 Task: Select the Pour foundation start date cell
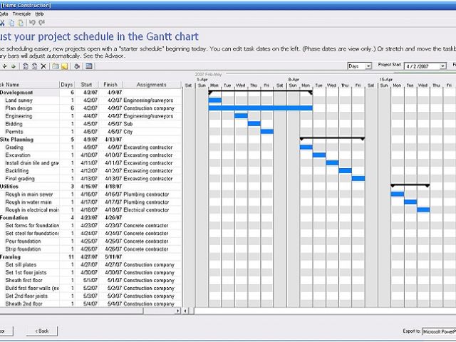(90, 241)
